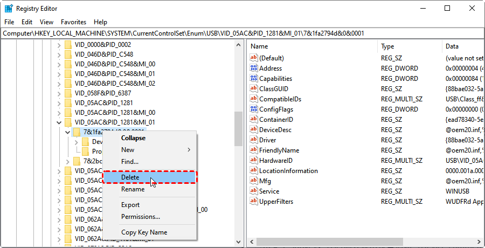
Task: Click the Address DWORD value icon
Action: coord(254,68)
